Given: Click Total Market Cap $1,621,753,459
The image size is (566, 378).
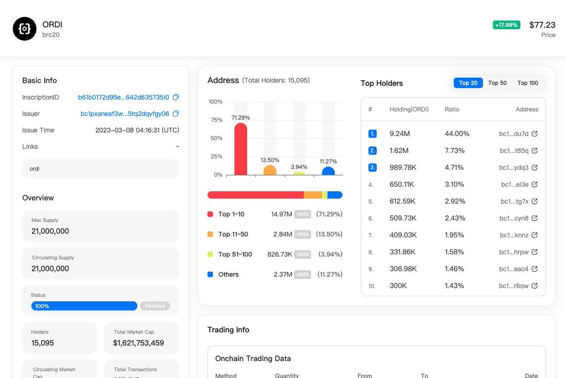Looking at the screenshot, I should coord(139,343).
